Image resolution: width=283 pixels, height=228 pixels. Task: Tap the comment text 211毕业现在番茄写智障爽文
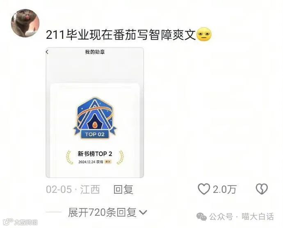(x=121, y=34)
